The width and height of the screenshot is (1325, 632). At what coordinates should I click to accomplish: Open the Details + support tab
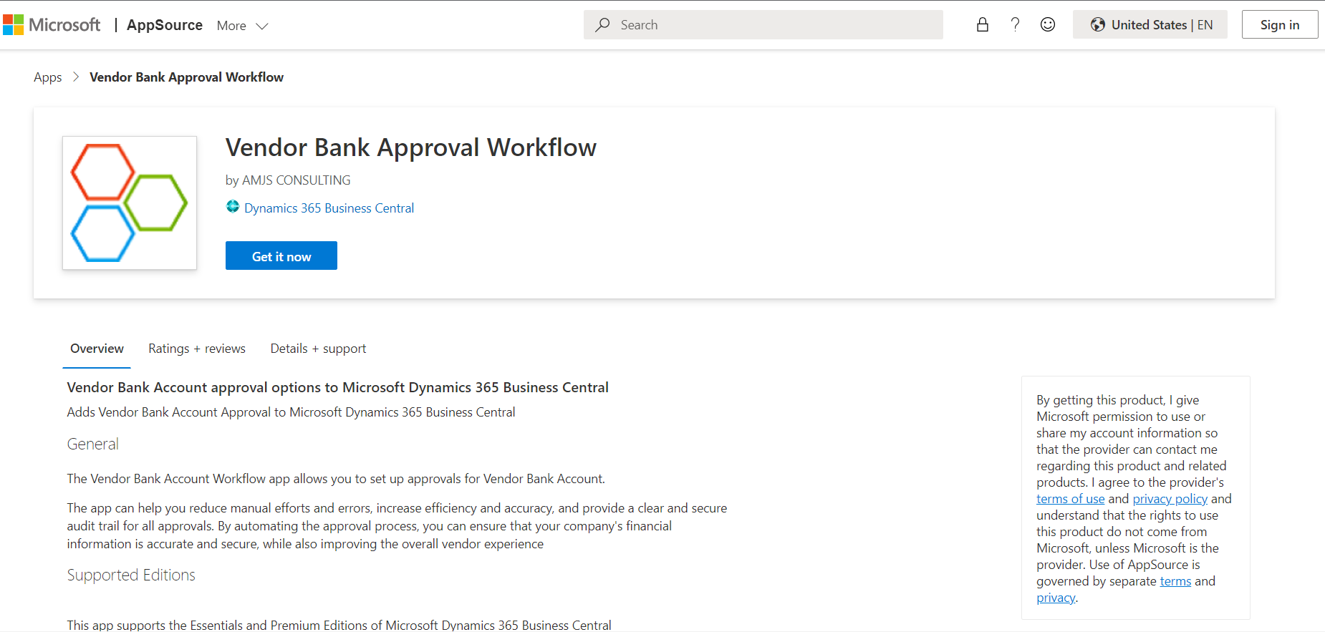[318, 349]
